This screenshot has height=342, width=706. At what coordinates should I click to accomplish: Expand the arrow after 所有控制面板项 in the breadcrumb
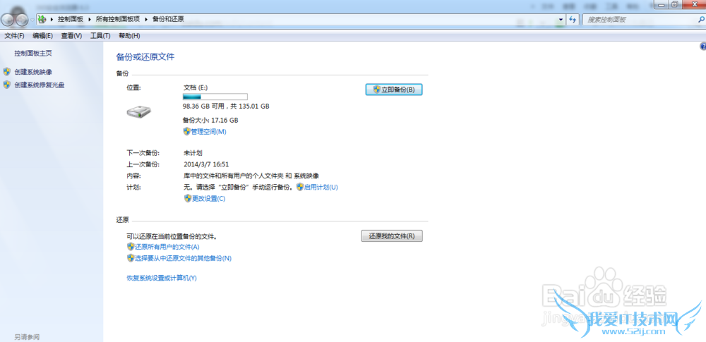click(146, 19)
